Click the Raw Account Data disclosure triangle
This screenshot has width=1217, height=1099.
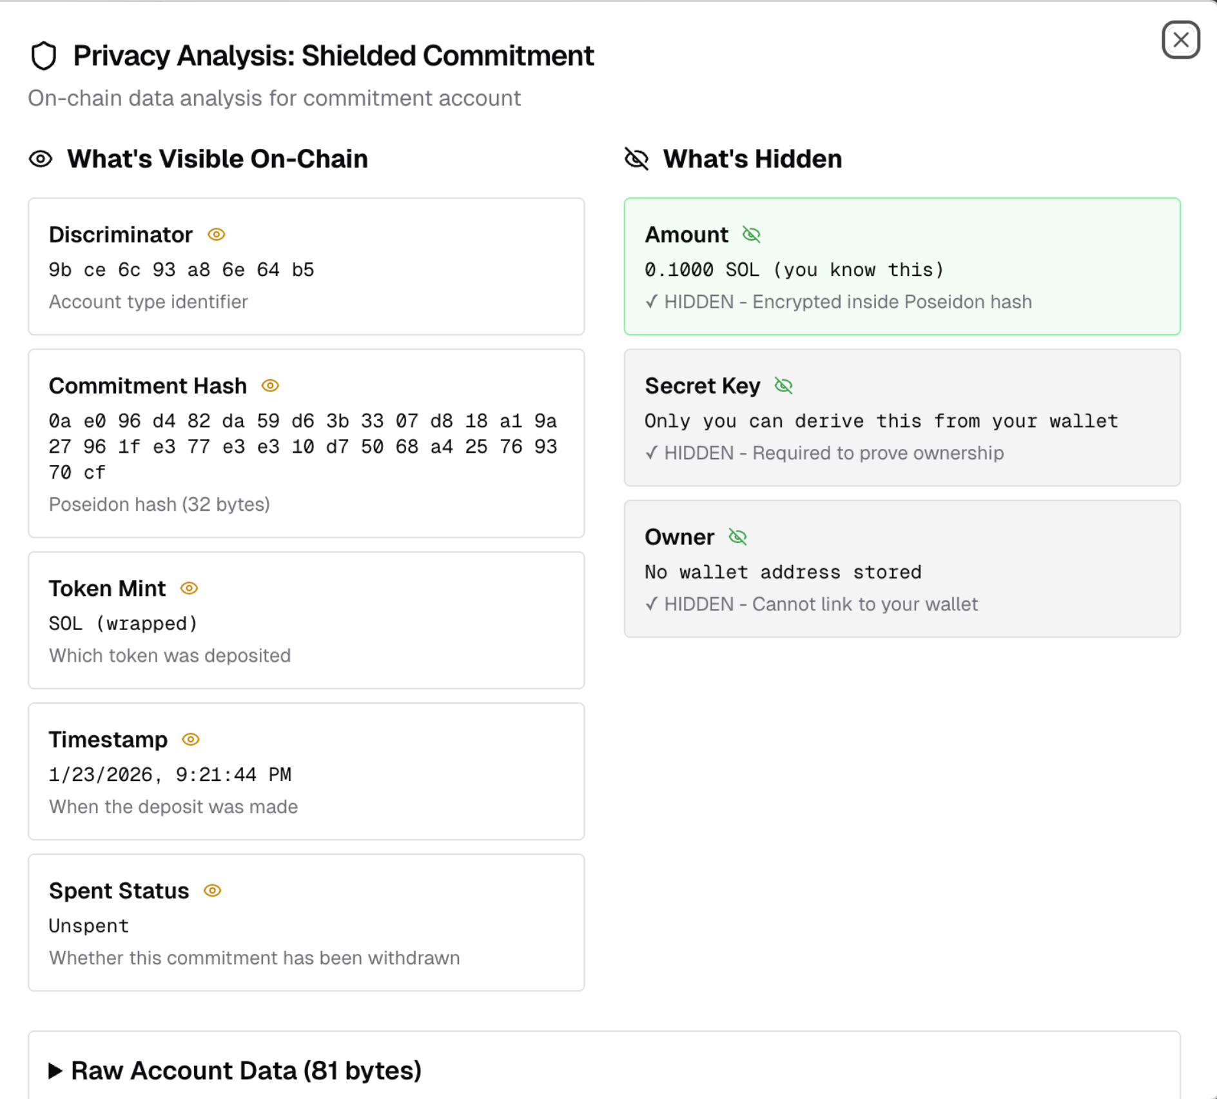click(x=55, y=1071)
